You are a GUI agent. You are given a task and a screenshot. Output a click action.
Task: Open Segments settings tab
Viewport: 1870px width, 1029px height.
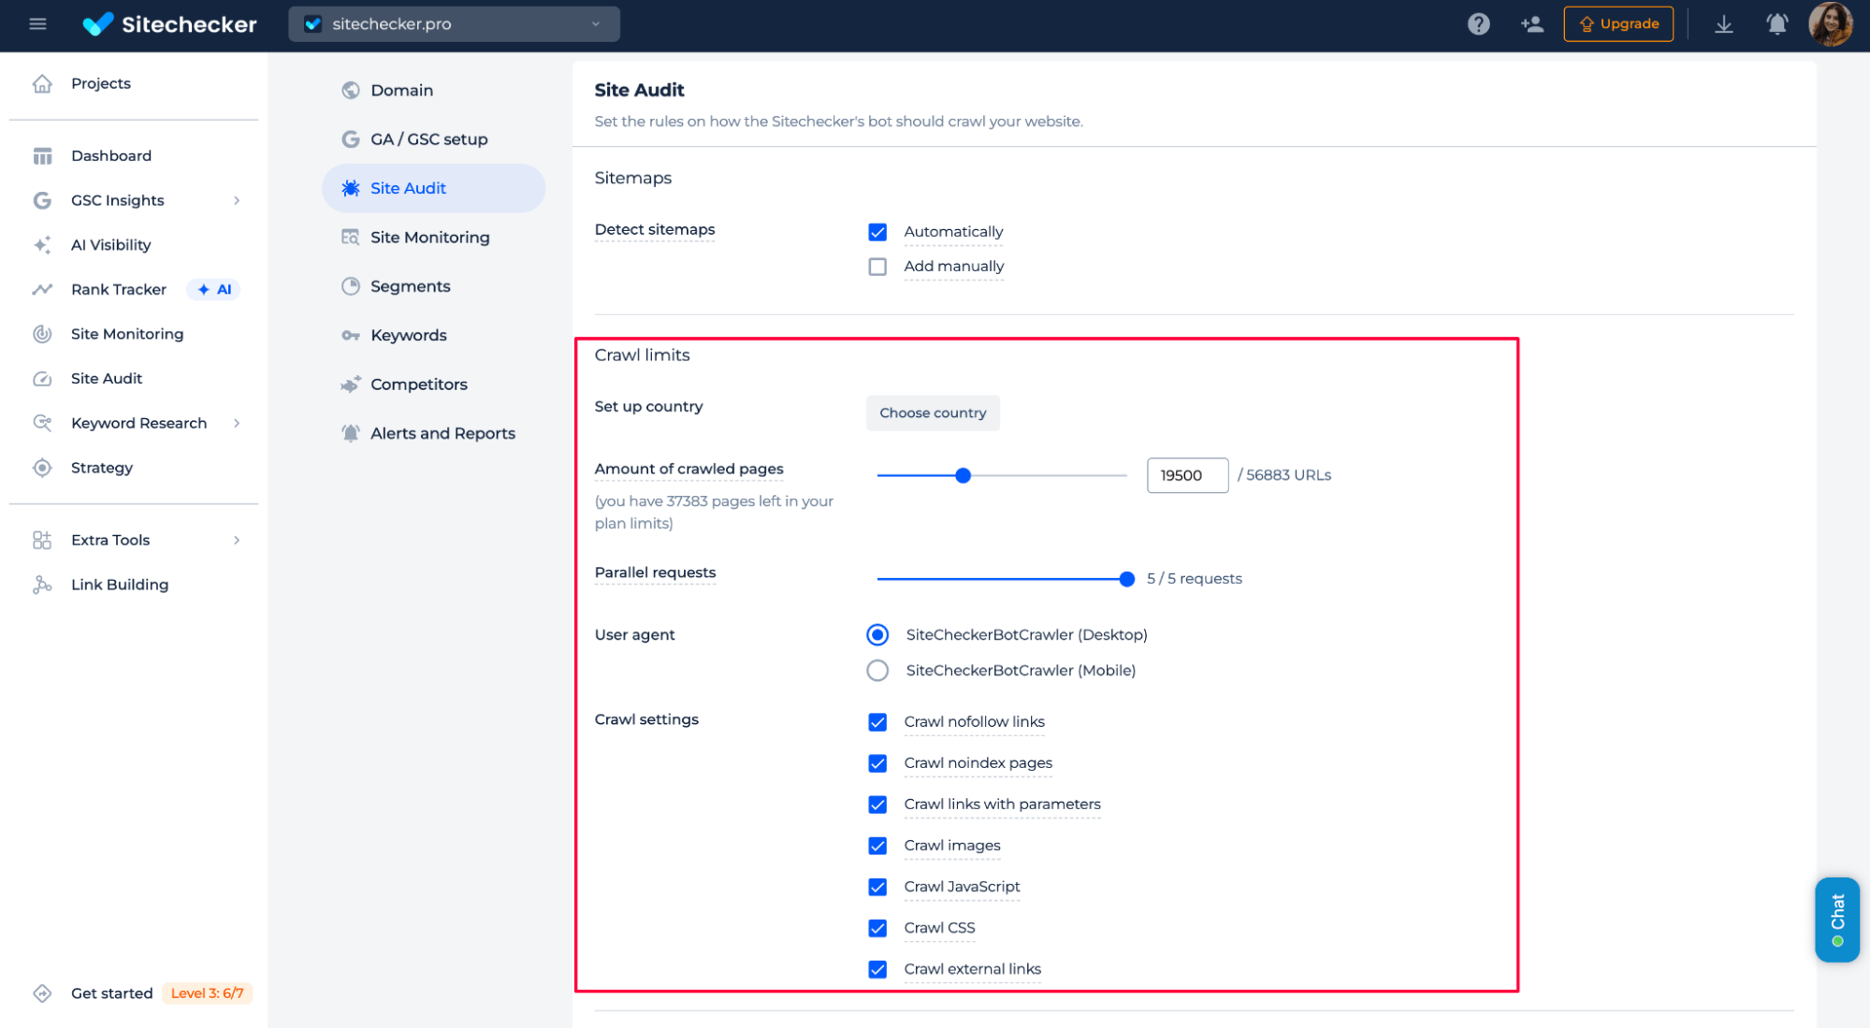[x=410, y=286]
